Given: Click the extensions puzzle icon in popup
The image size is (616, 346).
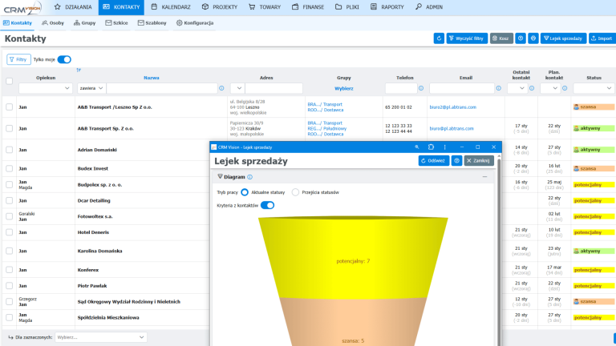Looking at the screenshot, I should [431, 147].
